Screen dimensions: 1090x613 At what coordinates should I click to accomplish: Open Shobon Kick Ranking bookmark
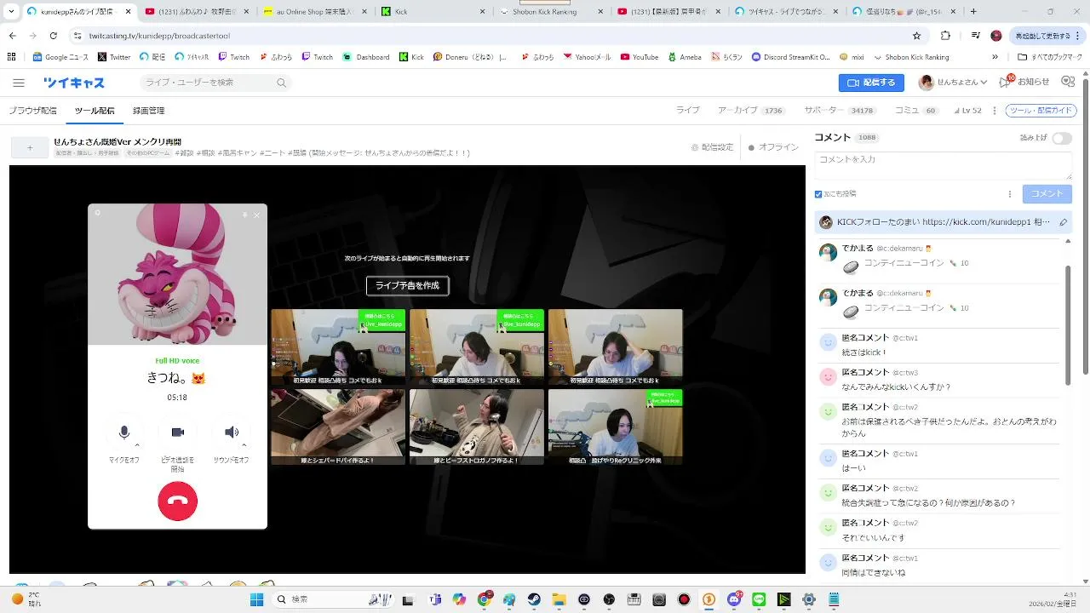click(910, 57)
